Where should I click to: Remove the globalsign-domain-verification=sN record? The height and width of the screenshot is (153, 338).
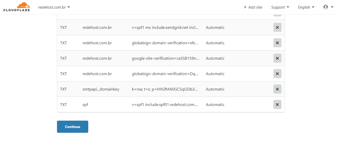277,43
